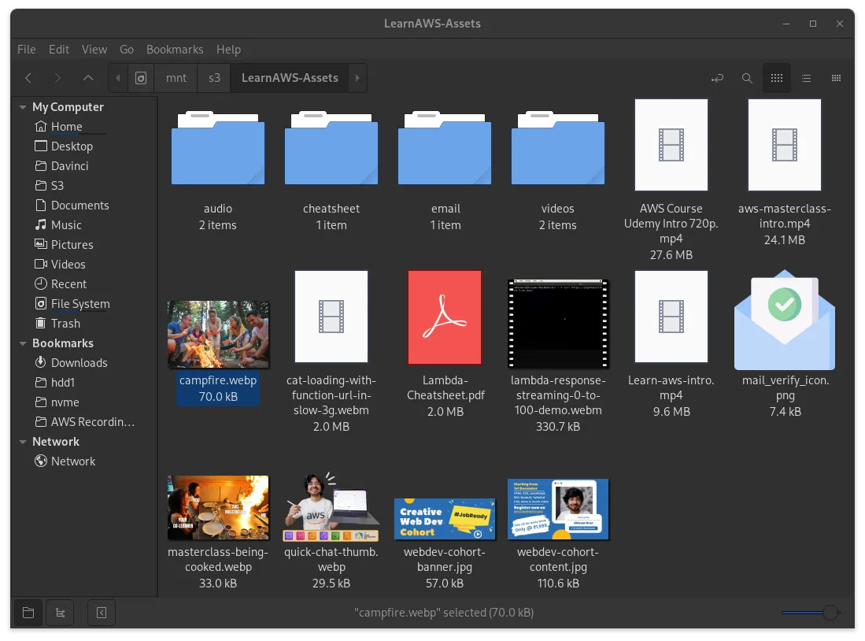
Task: Open the View menu
Action: (x=94, y=50)
